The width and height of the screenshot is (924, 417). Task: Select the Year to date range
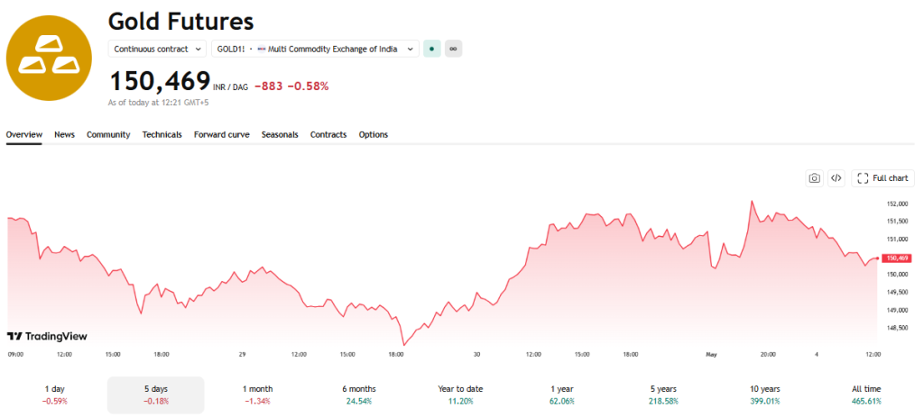[x=460, y=394]
